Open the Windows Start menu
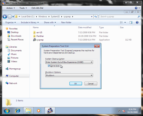143x116 pixels. 7,111
